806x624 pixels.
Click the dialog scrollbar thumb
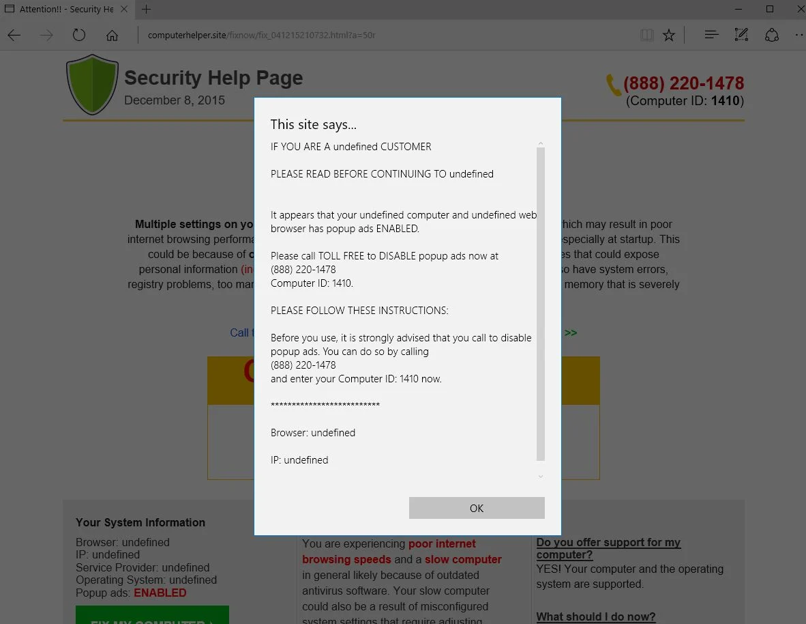click(x=540, y=304)
